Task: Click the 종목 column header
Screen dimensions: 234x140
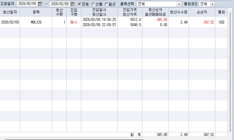Action: 36,12
